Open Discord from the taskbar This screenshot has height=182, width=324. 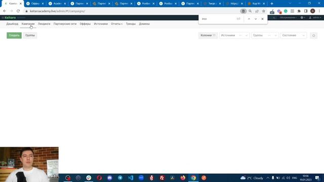110,178
